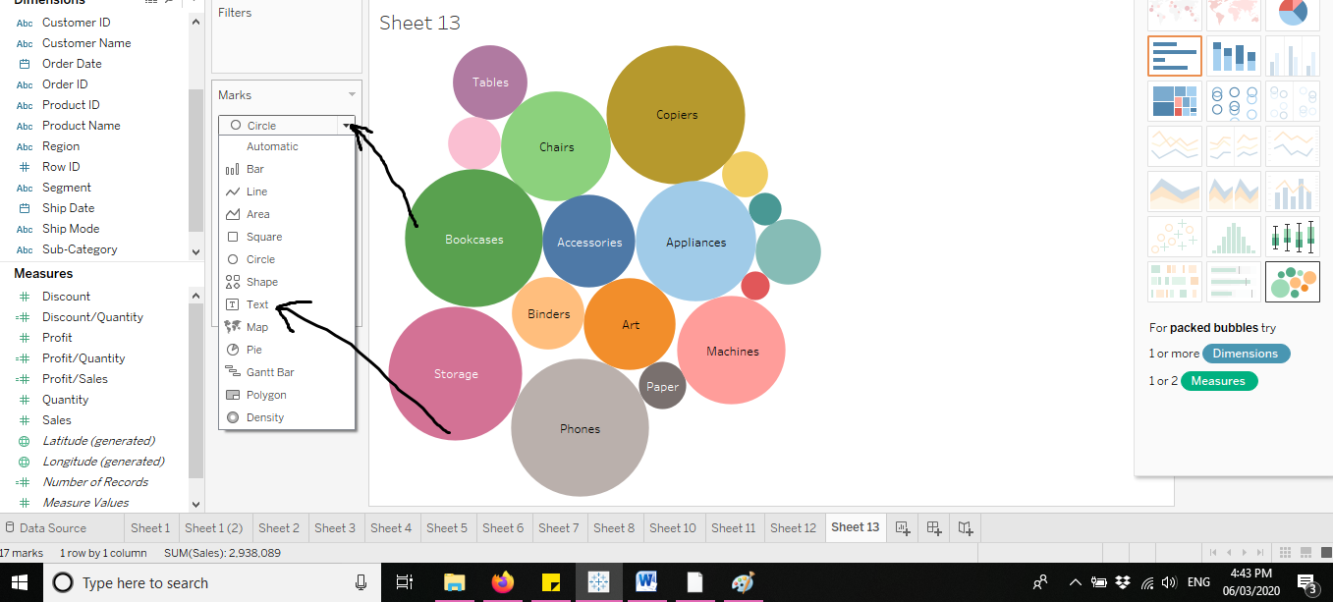1333x602 pixels.
Task: Select the box-and-whisker plot in Show Me
Action: [x=1293, y=236]
